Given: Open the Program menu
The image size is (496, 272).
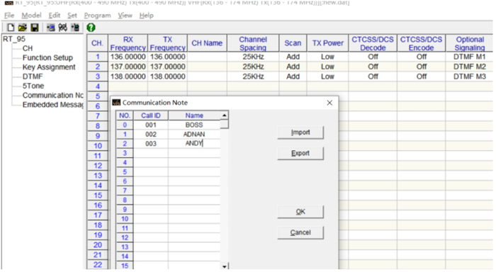Looking at the screenshot, I should (98, 16).
